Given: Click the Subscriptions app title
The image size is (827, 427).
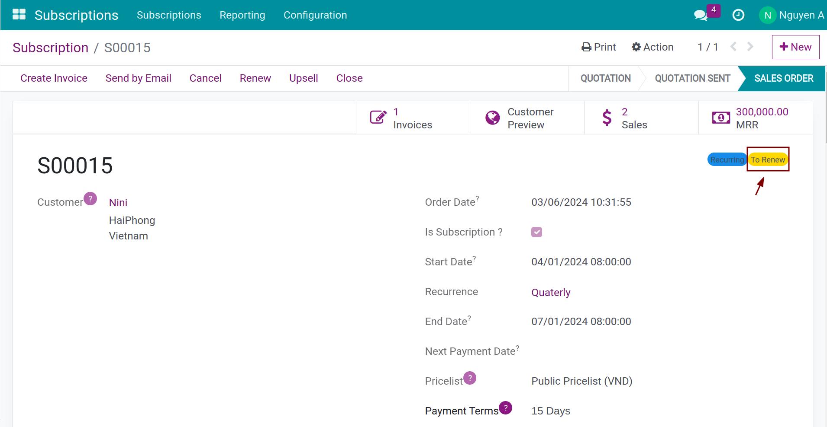Looking at the screenshot, I should (76, 15).
